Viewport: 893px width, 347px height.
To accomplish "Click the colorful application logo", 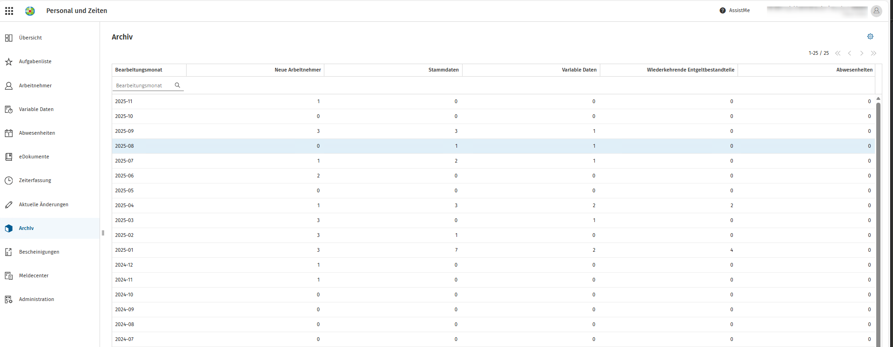I will (x=30, y=11).
